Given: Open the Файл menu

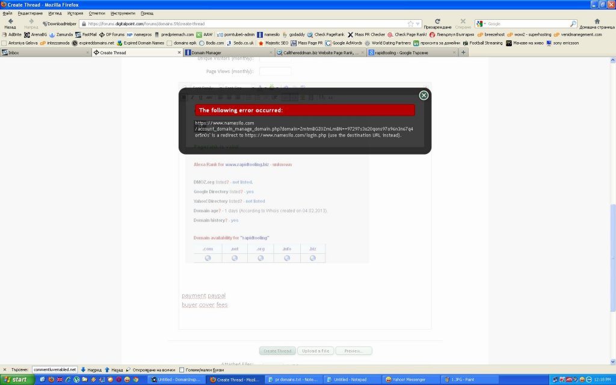Looking at the screenshot, I should coord(7,13).
